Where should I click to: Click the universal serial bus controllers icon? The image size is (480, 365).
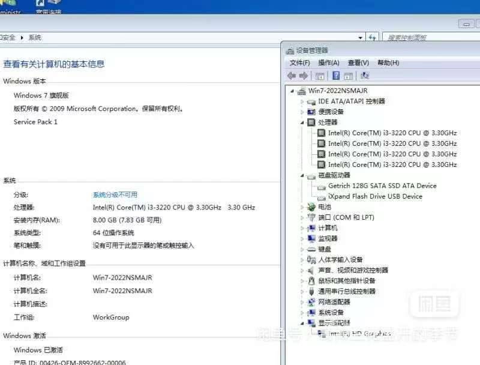click(311, 292)
